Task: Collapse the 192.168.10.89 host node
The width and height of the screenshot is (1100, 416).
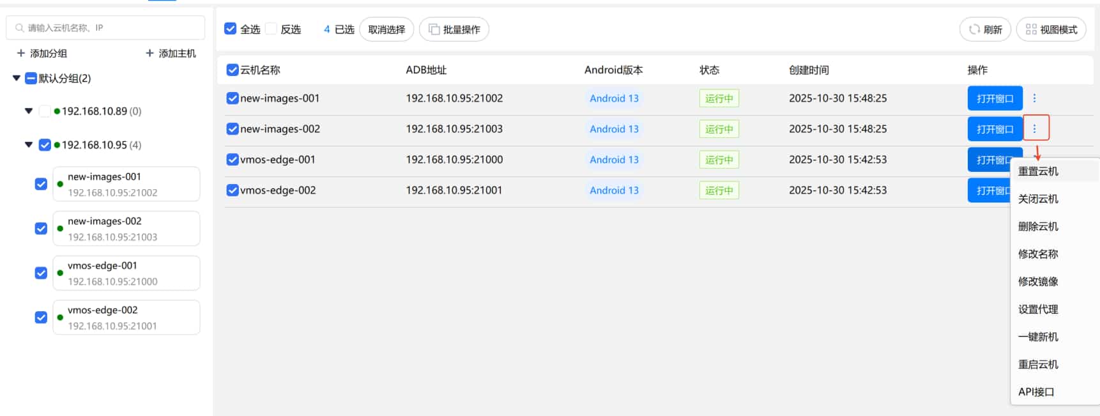Action: [29, 111]
